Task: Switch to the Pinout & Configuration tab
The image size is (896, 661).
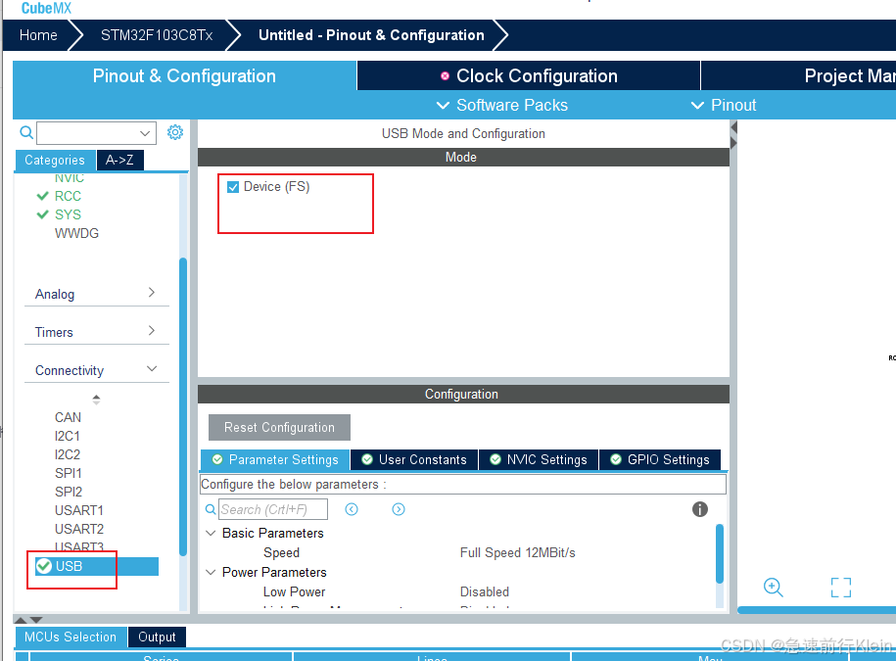Action: tap(184, 76)
